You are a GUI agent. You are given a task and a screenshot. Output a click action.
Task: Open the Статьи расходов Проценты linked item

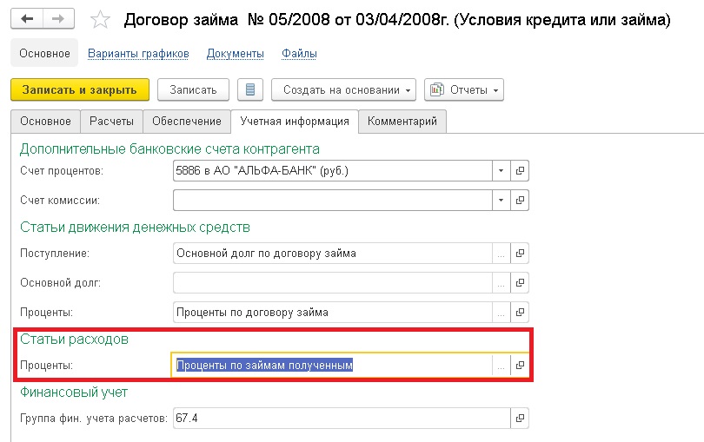point(520,366)
